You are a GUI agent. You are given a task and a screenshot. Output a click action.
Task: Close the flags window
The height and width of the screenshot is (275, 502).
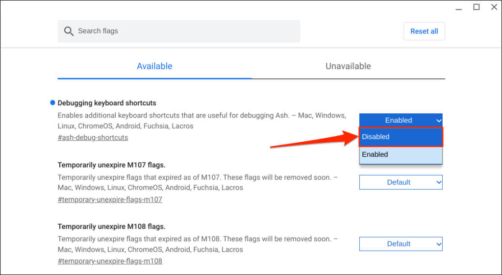click(494, 7)
